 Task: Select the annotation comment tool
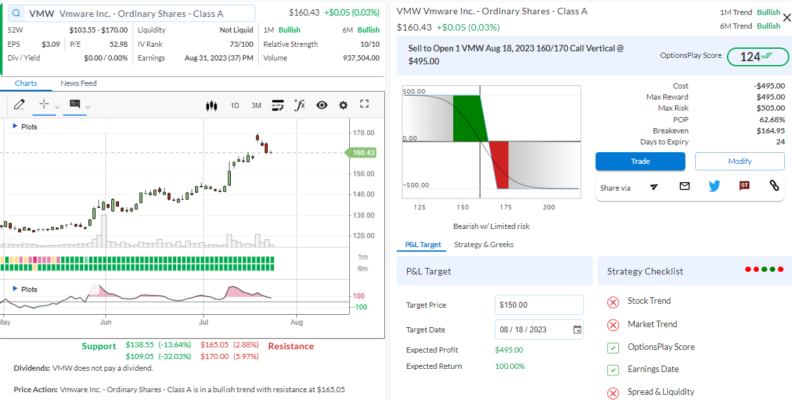tap(74, 104)
